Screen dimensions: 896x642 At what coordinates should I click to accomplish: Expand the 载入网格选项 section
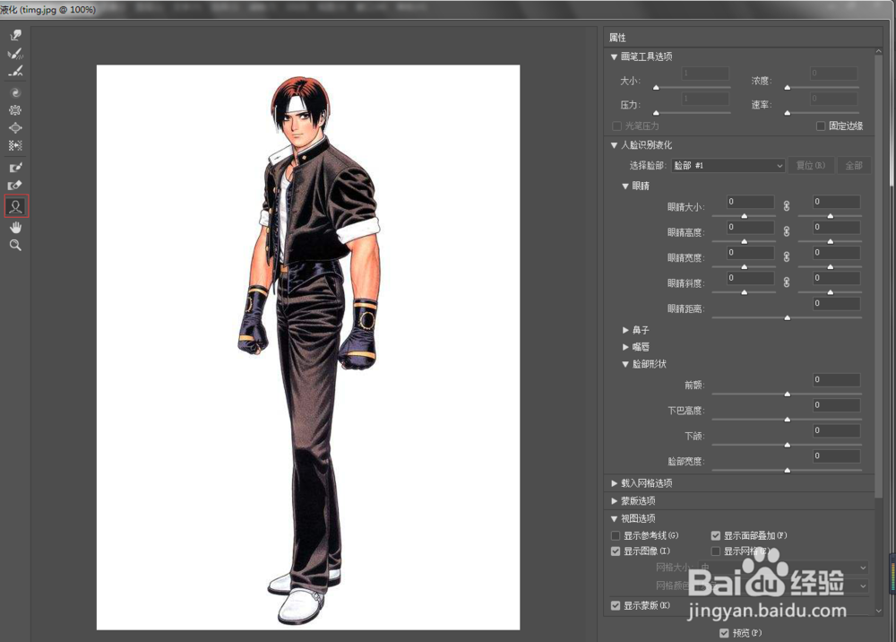click(615, 483)
